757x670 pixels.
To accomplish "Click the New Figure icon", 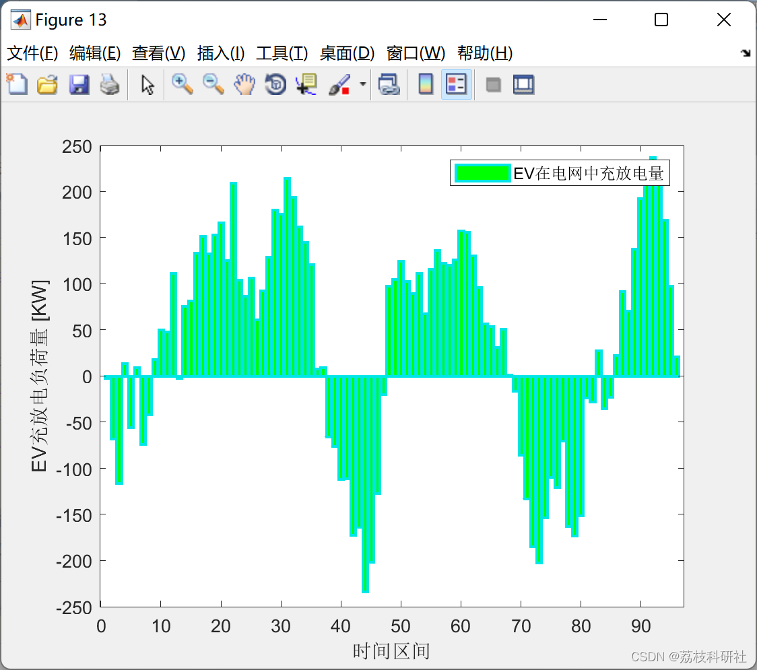I will pos(17,84).
